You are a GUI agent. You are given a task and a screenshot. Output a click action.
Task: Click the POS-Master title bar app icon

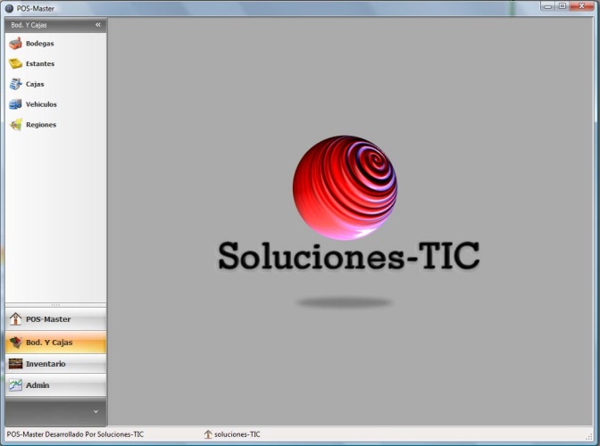[x=9, y=8]
